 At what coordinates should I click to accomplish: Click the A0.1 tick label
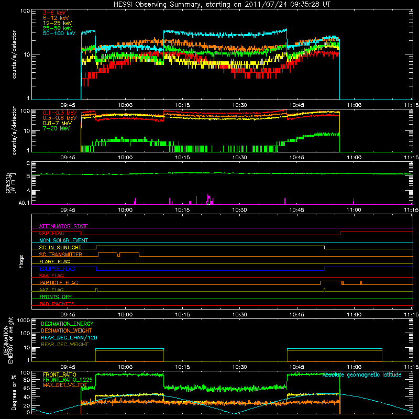[x=24, y=203]
